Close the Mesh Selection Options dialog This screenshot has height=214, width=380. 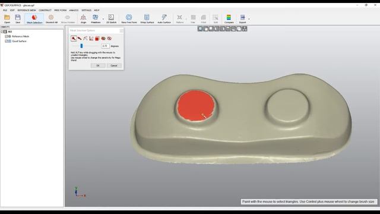tap(121, 30)
